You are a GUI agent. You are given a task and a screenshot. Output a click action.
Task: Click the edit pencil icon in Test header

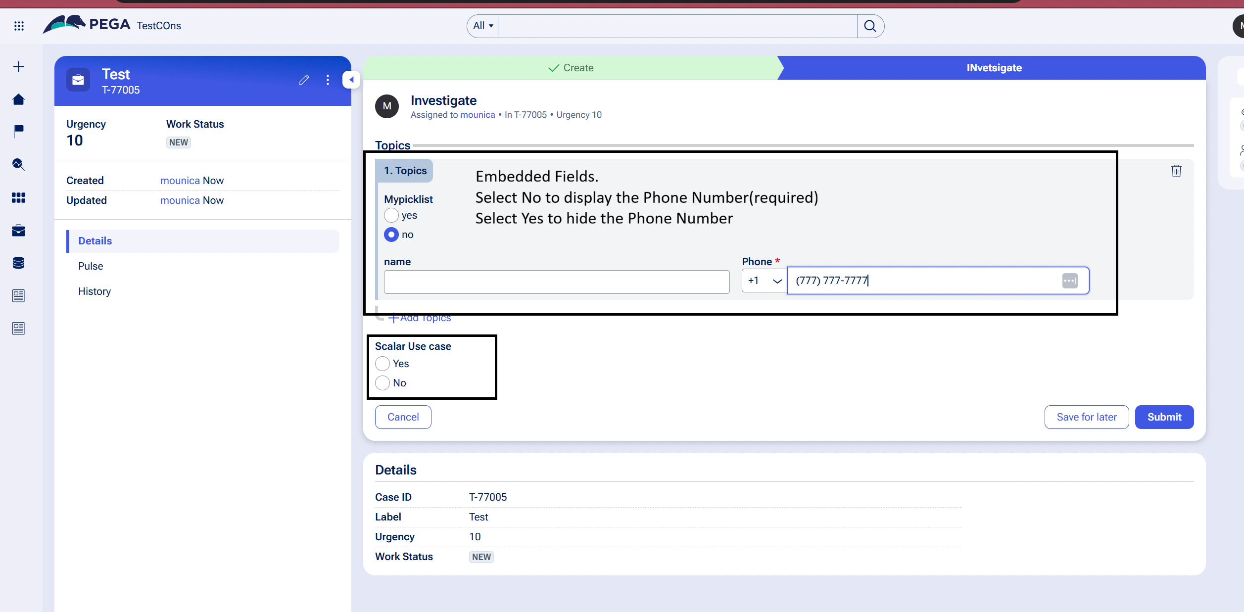[304, 80]
